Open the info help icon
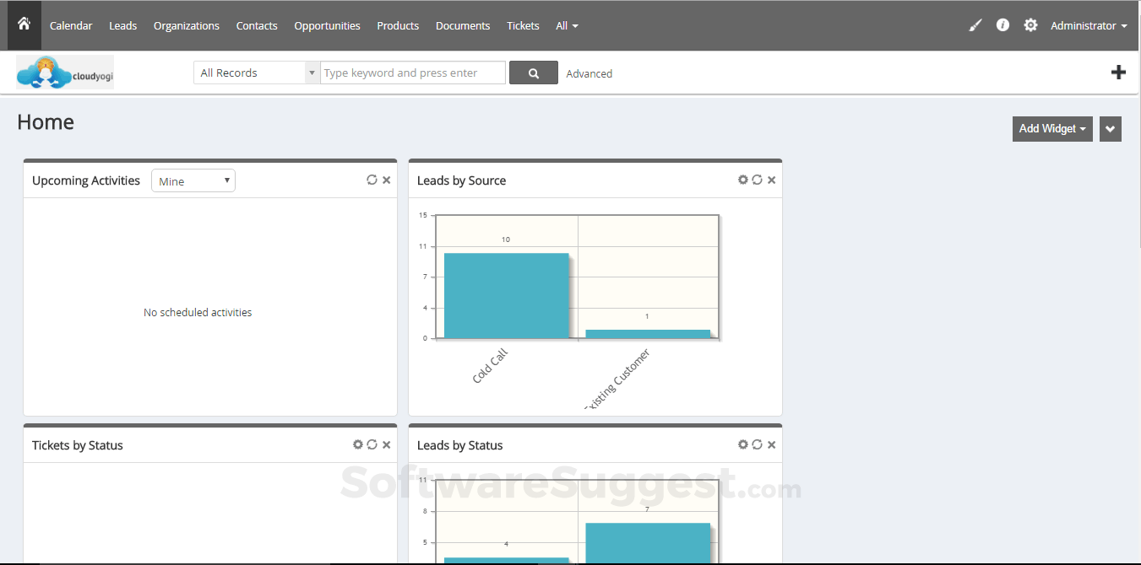The width and height of the screenshot is (1141, 565). coord(1002,25)
